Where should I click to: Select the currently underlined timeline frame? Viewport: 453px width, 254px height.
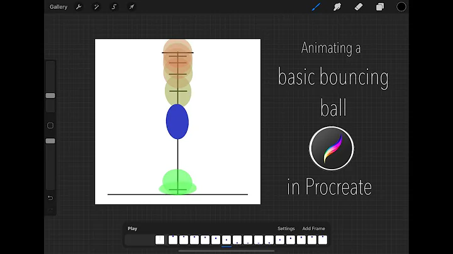tap(226, 240)
